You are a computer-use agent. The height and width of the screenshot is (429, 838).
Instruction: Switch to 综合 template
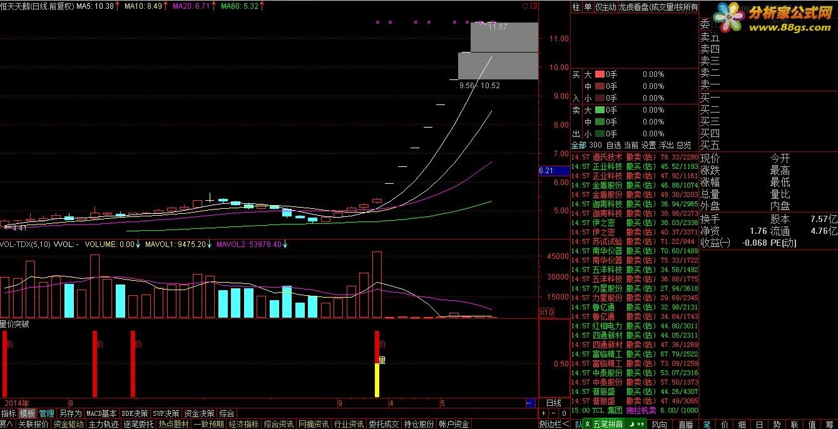(x=227, y=413)
